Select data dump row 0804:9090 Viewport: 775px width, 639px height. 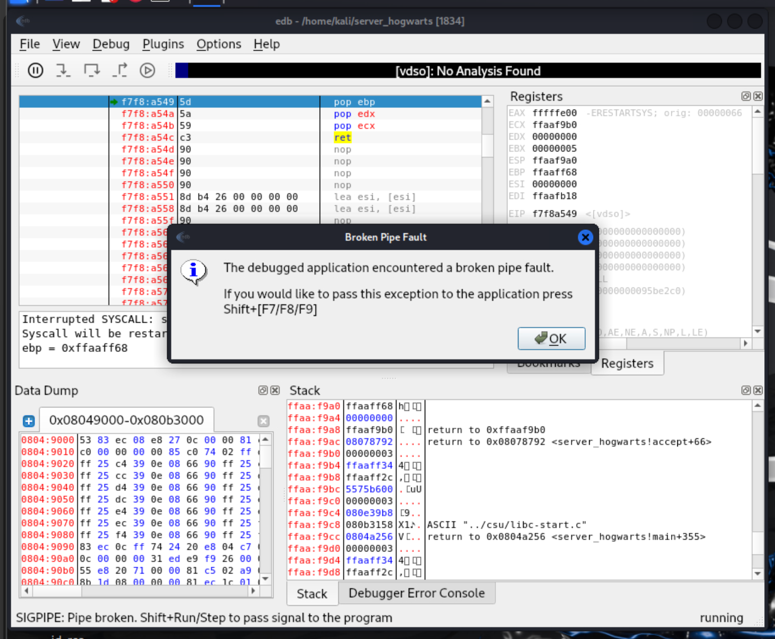coord(140,547)
